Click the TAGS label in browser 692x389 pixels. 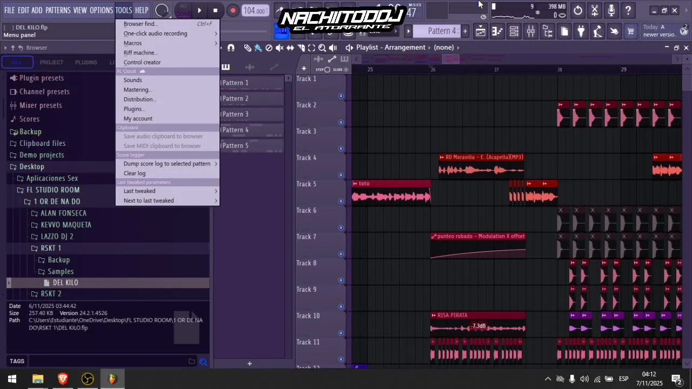point(17,361)
